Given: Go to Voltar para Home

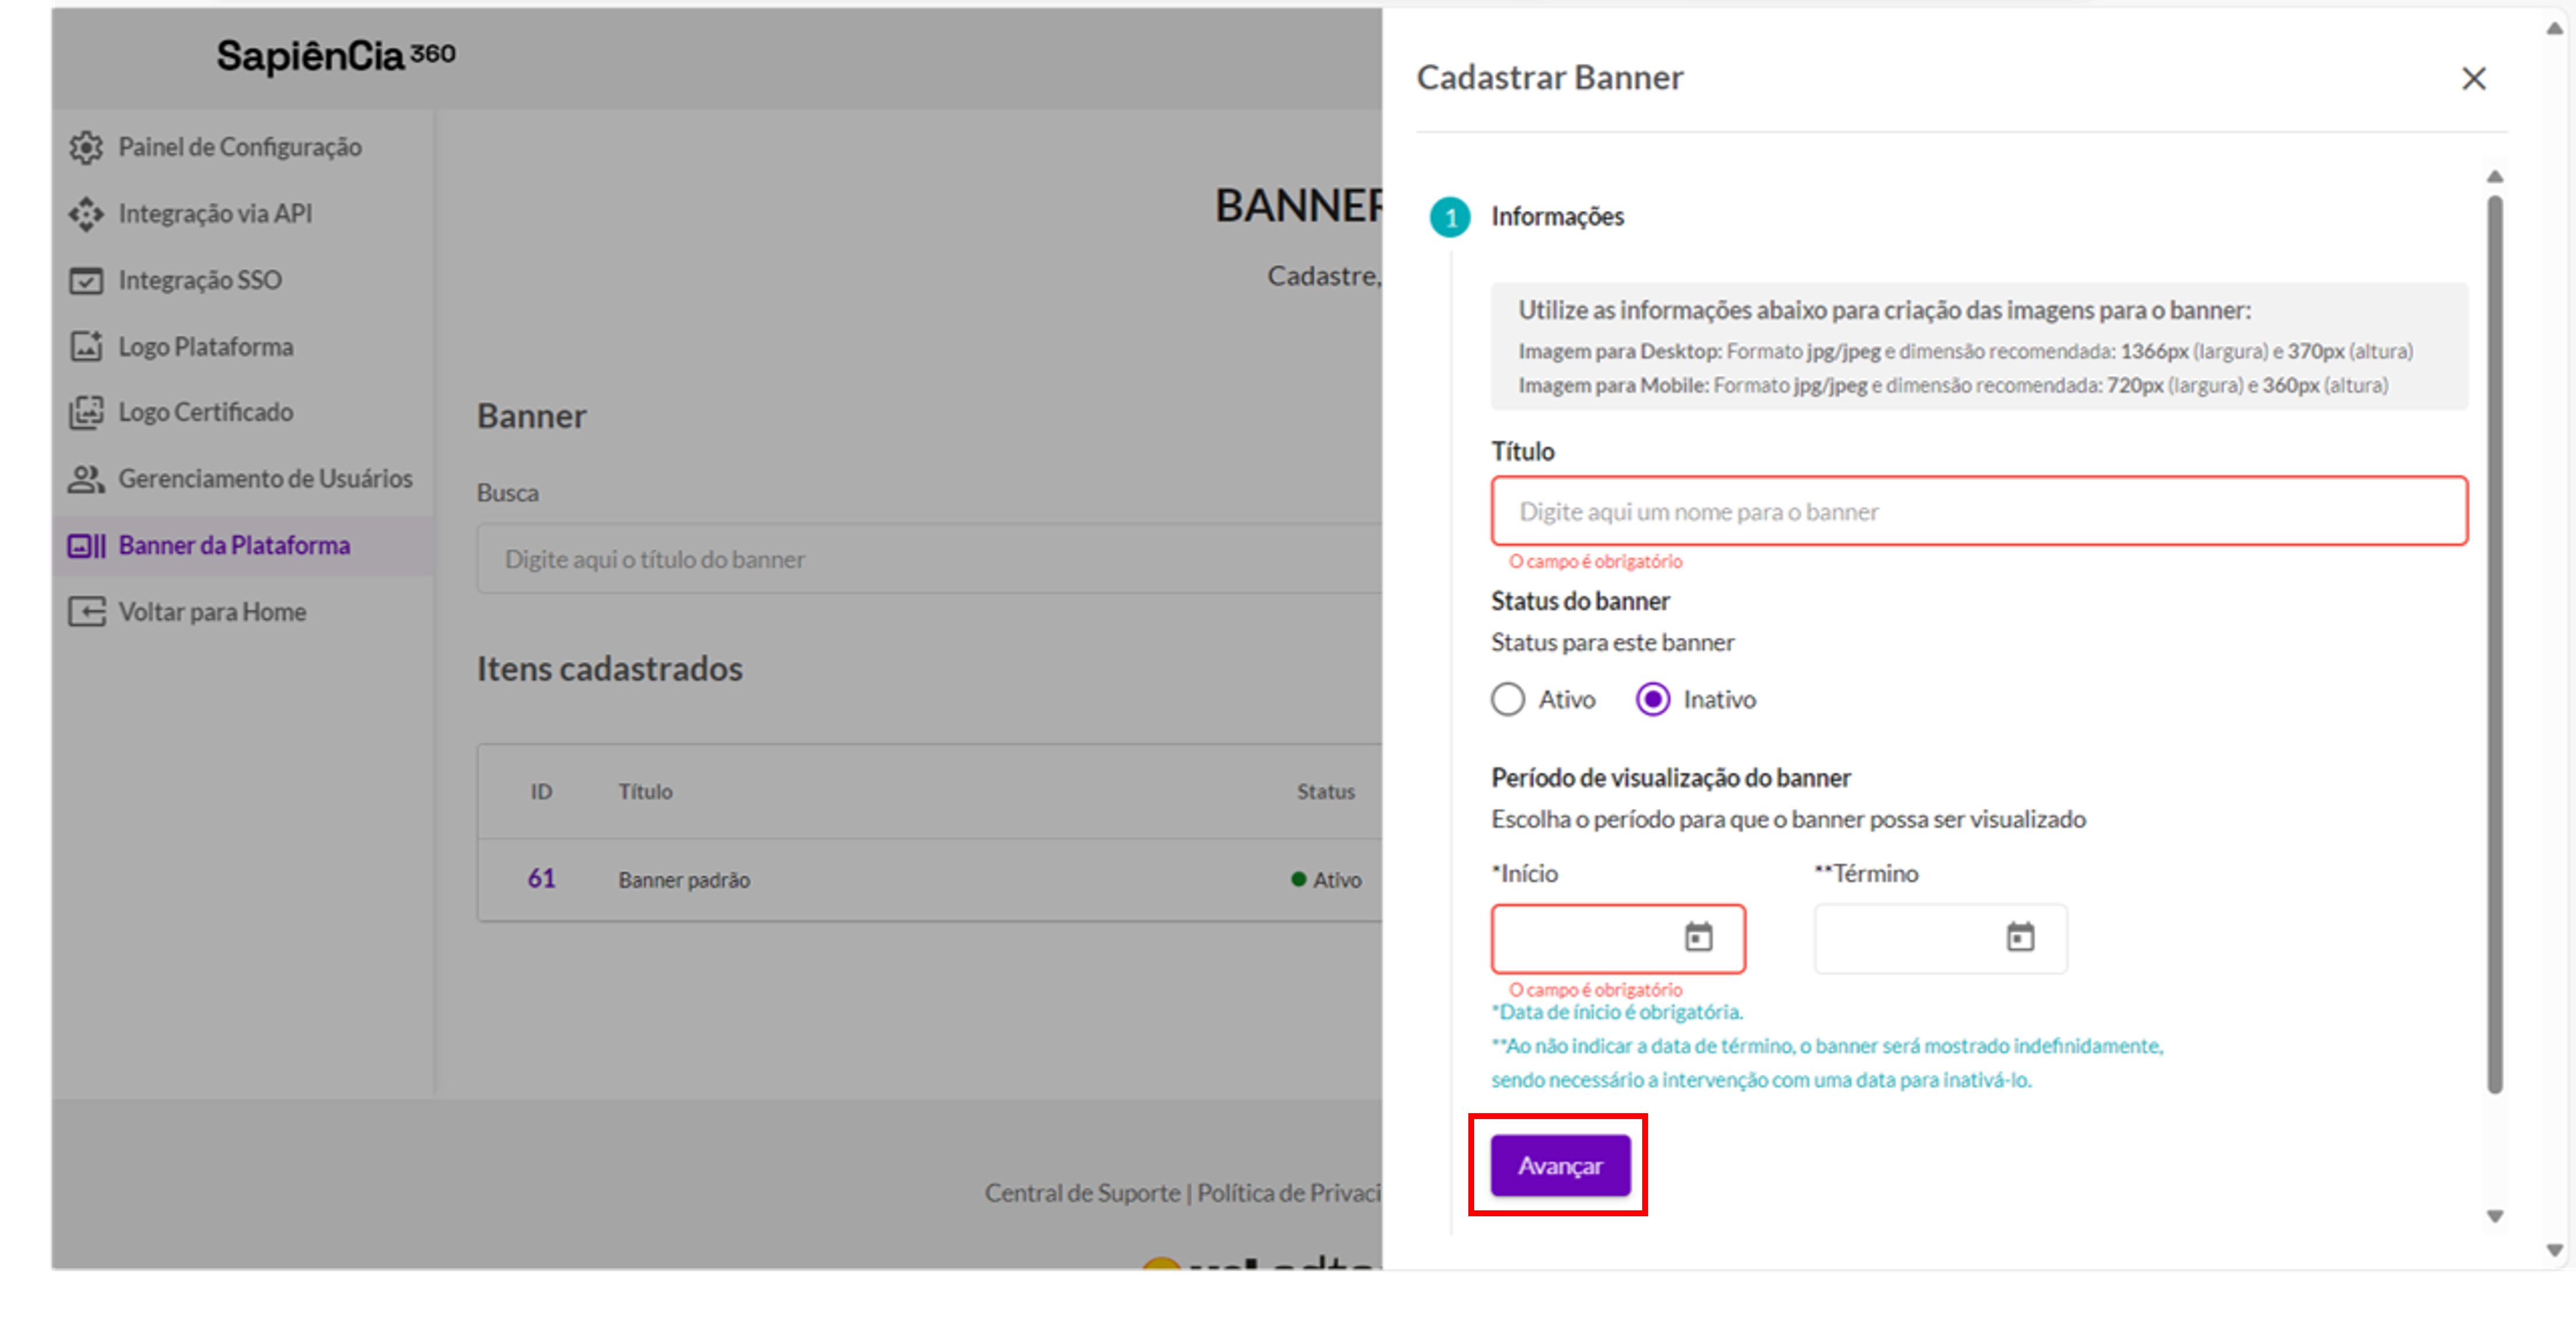Looking at the screenshot, I should click(243, 612).
